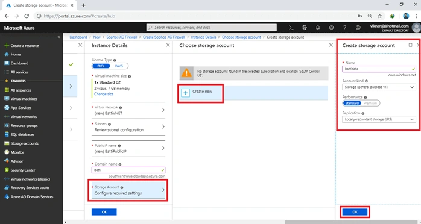Go back in browser history

coord(7,16)
